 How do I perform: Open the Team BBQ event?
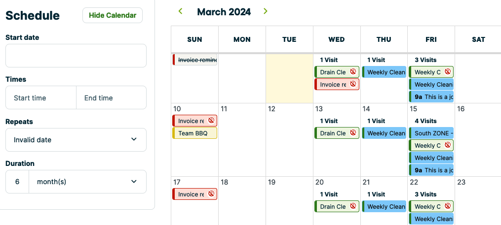(x=193, y=133)
